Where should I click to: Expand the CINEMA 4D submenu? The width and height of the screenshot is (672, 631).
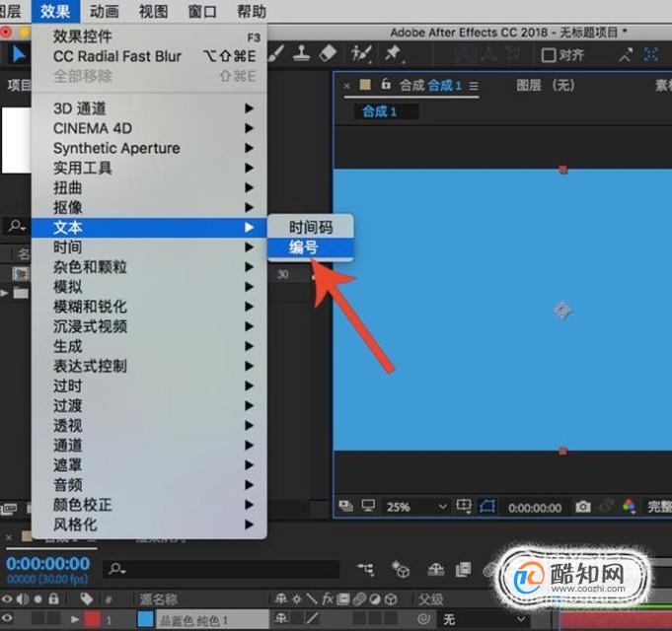point(149,128)
